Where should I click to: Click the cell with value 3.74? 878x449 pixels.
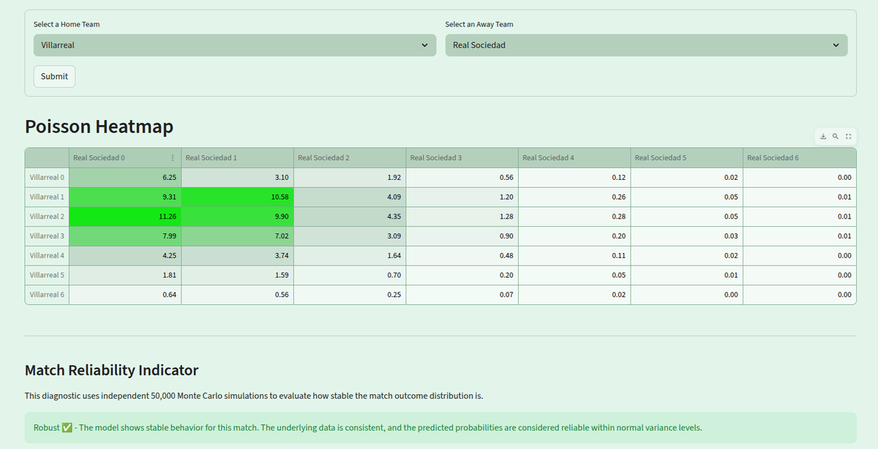[237, 256]
